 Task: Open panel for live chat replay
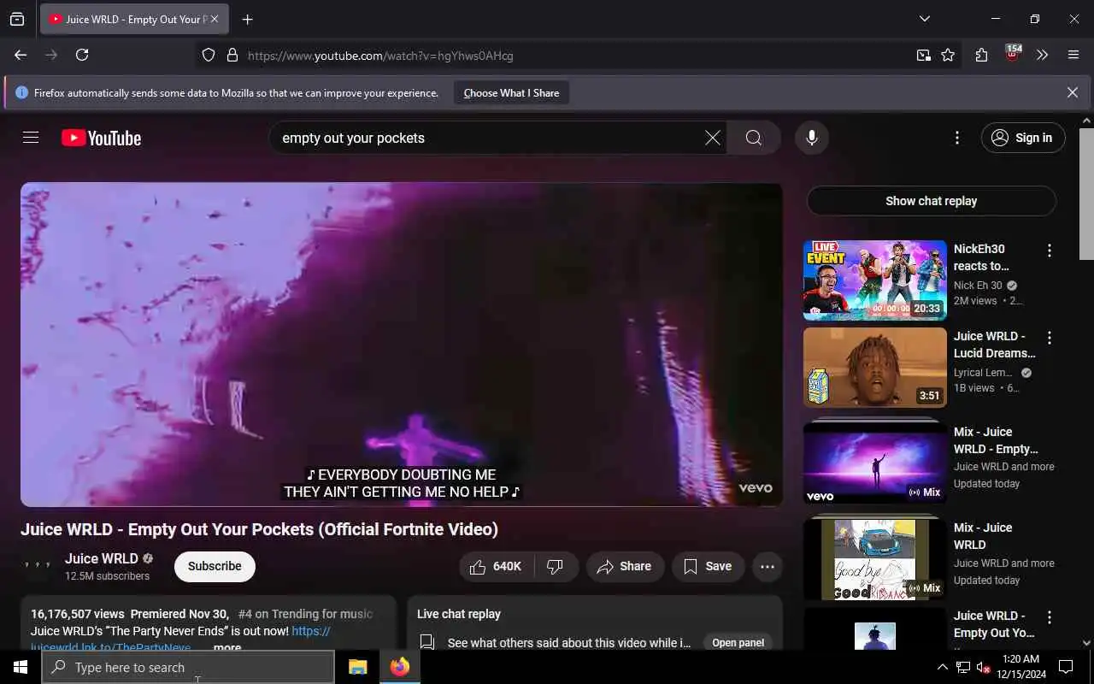738,642
